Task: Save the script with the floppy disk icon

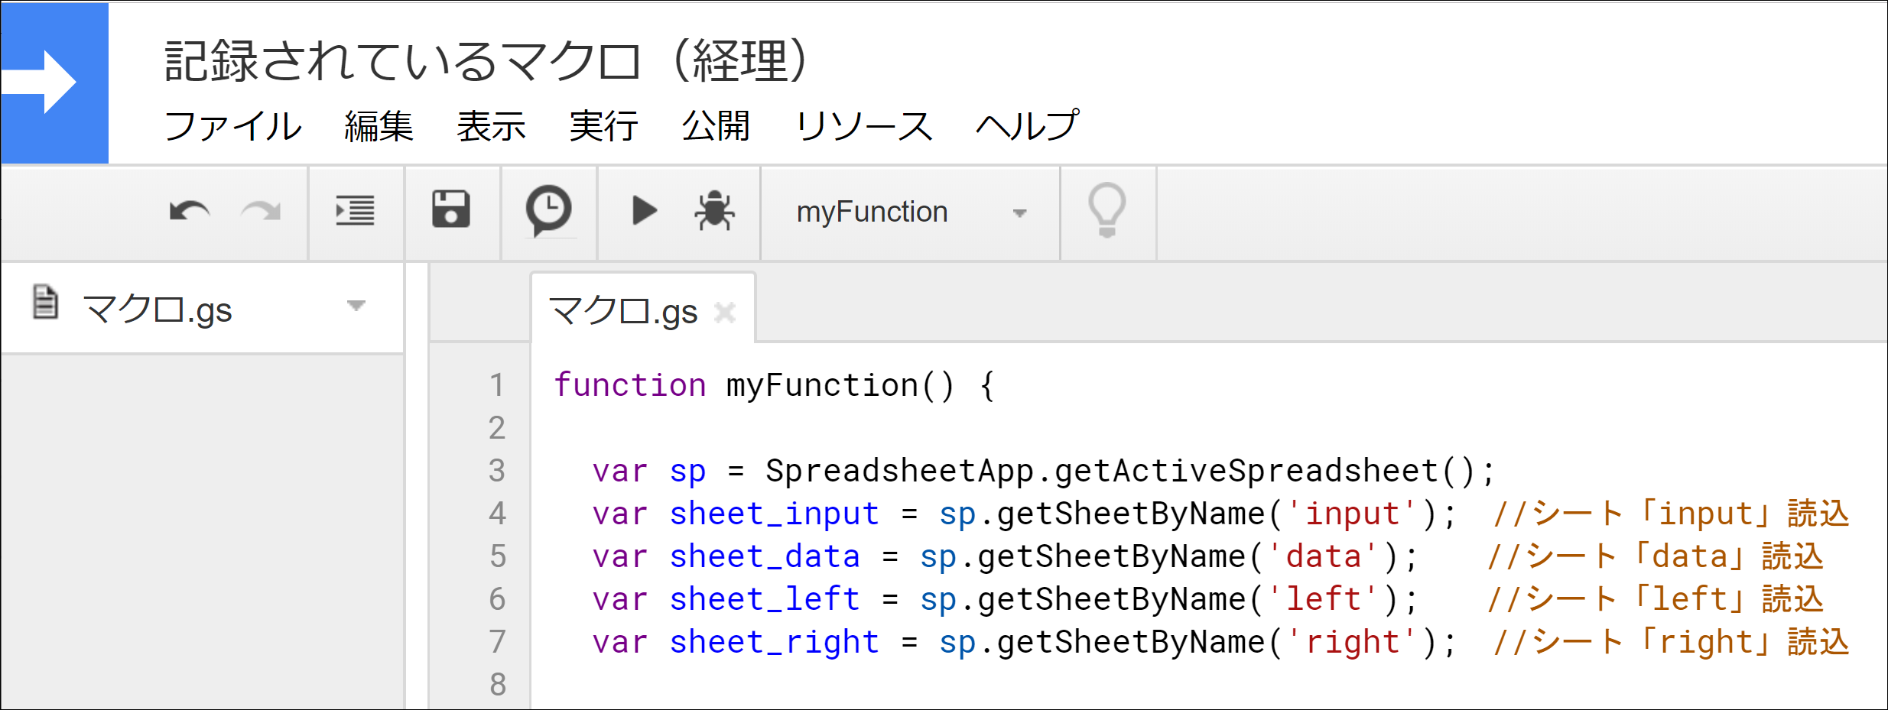Action: [x=451, y=209]
